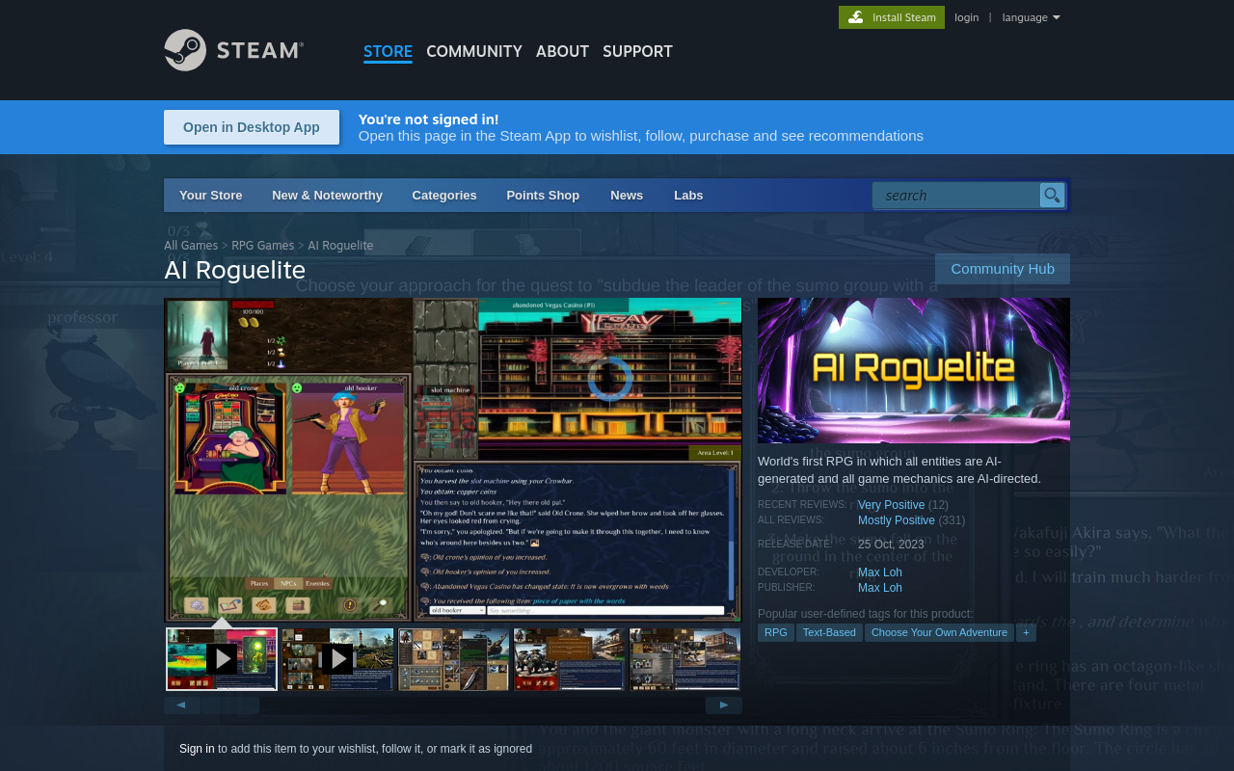Image resolution: width=1234 pixels, height=771 pixels.
Task: Open developer Max Loh link
Action: (x=880, y=572)
